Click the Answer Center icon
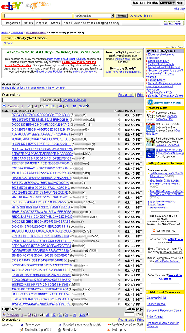Image resolution: width=186 pixels, height=333 pixels. [150, 127]
